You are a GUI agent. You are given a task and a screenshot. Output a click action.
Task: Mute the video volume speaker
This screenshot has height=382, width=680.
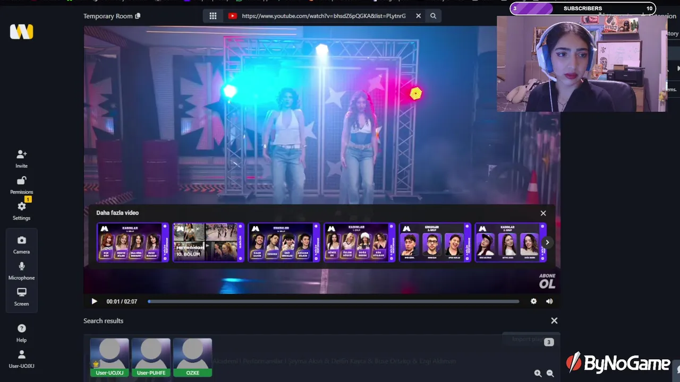pos(549,301)
